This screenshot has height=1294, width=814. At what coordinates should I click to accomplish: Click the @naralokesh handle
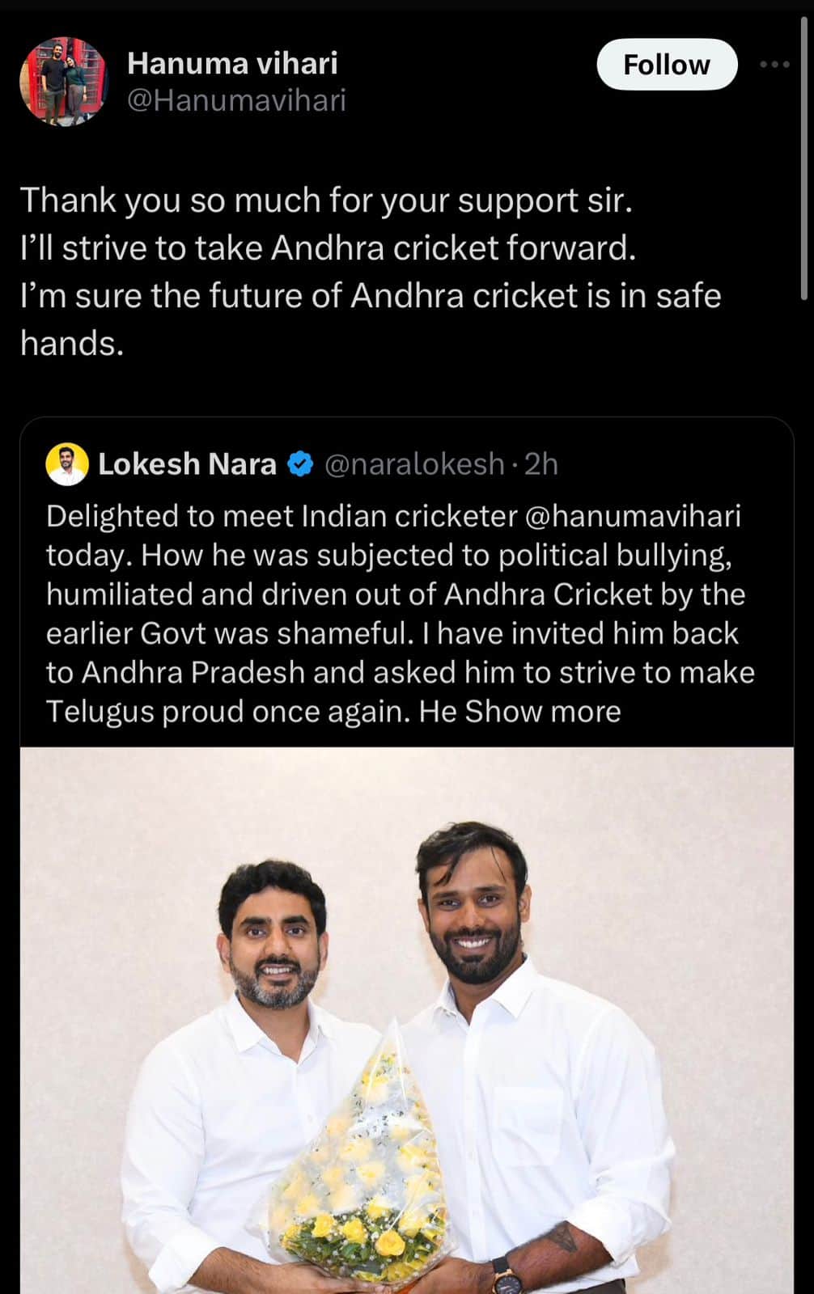coord(414,464)
